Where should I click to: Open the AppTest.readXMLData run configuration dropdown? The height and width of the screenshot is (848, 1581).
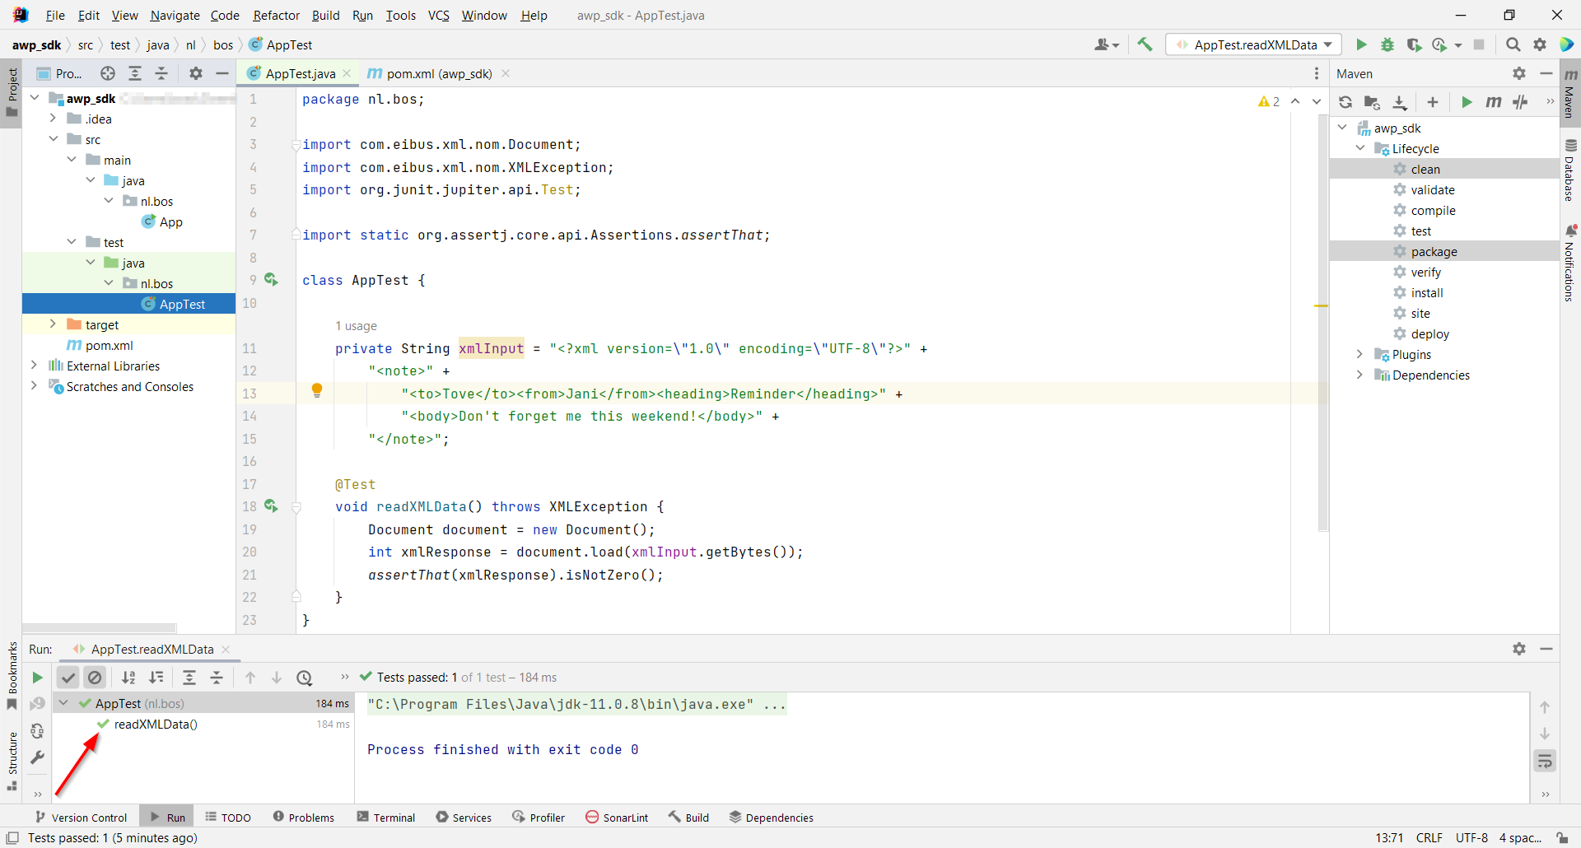click(1254, 44)
